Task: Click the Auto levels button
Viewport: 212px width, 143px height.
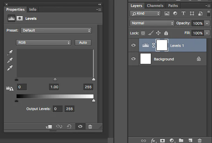Action: coord(83,43)
